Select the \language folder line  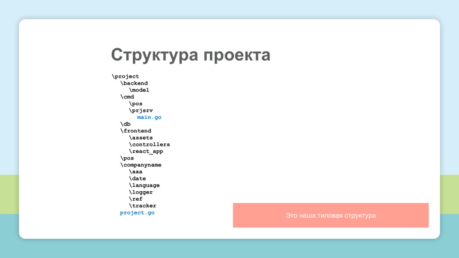[x=144, y=185]
